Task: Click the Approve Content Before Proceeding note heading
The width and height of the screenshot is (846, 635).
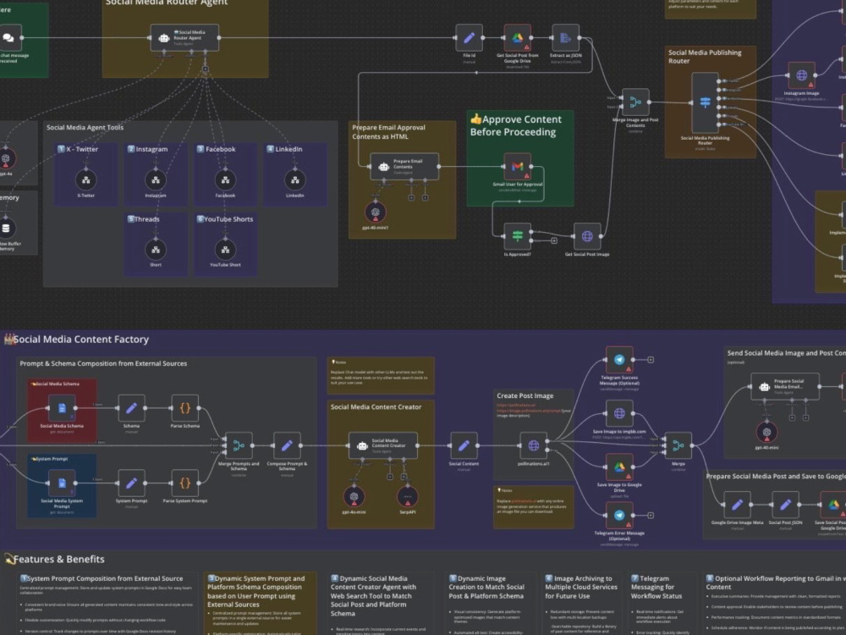Action: [x=516, y=126]
